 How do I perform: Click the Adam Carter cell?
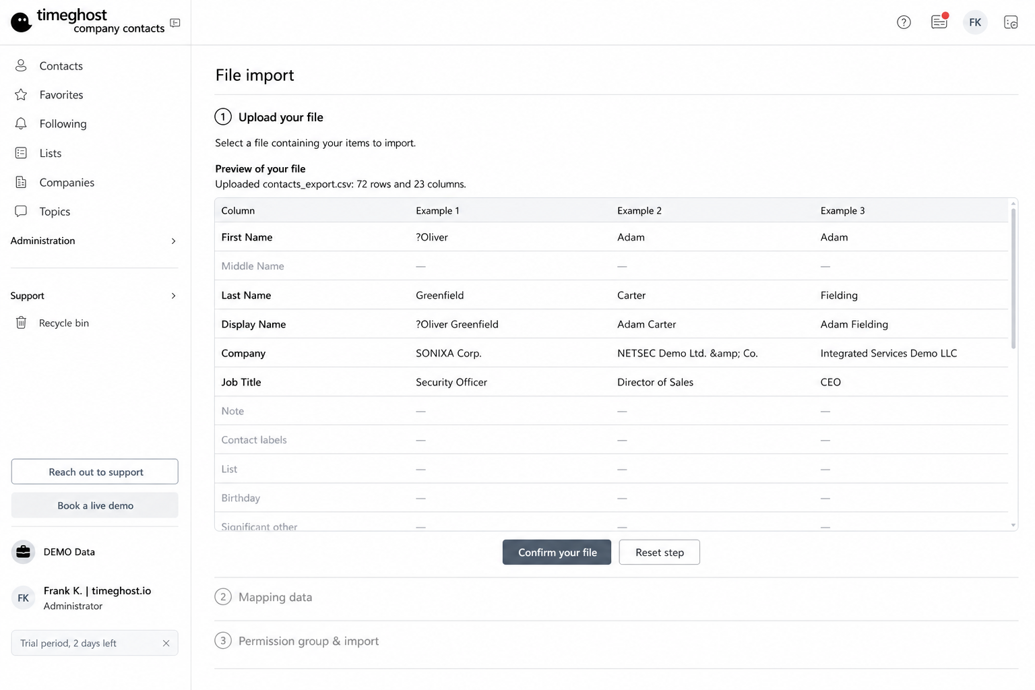click(646, 324)
